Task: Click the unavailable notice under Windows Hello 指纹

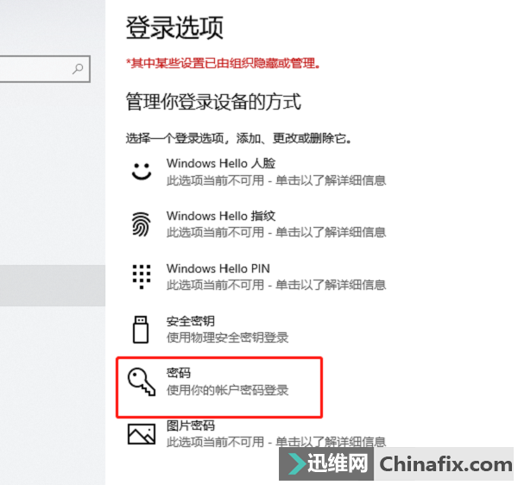Action: [276, 232]
